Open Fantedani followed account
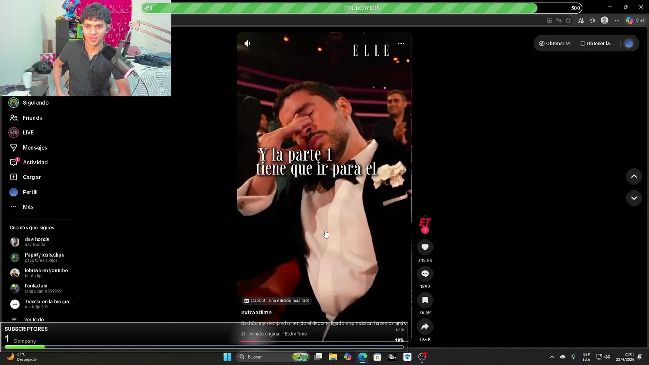The height and width of the screenshot is (365, 649). 36,288
